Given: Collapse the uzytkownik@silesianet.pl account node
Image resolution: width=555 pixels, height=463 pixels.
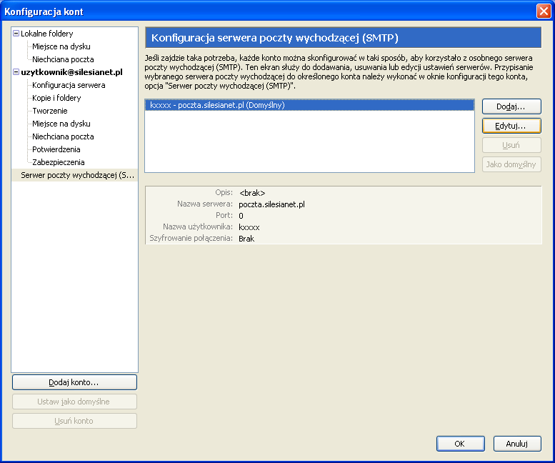Looking at the screenshot, I should coord(16,72).
